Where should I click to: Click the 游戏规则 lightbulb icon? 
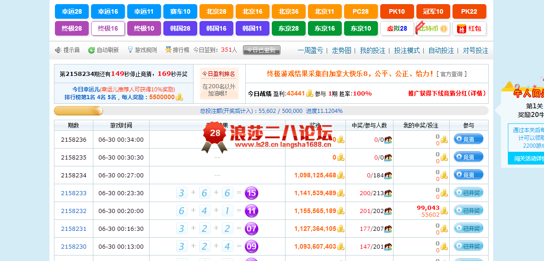pos(130,50)
